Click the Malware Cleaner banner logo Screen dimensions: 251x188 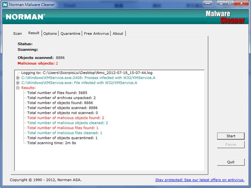[225, 17]
